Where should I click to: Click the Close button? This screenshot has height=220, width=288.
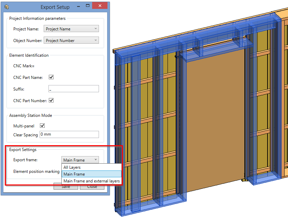92,187
